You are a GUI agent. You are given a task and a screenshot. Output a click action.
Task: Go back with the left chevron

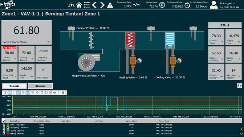(94, 5)
